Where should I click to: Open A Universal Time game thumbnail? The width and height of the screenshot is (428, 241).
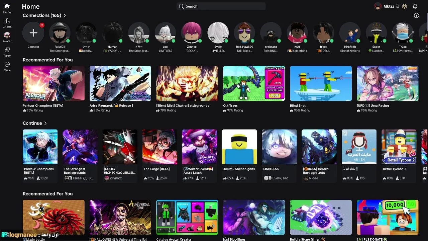pos(120,217)
